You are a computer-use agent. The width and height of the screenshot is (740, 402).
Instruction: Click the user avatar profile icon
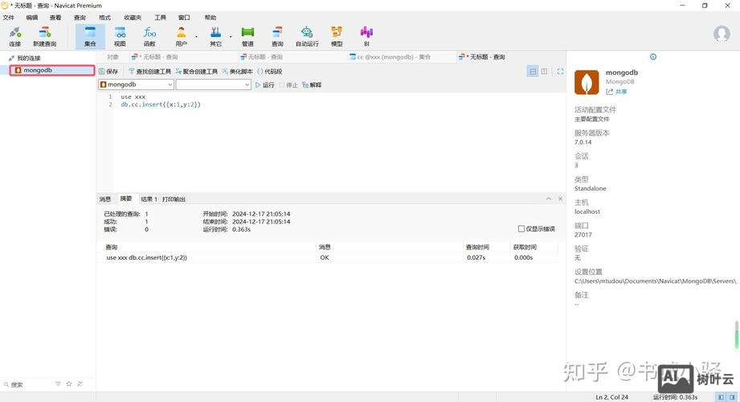click(722, 34)
